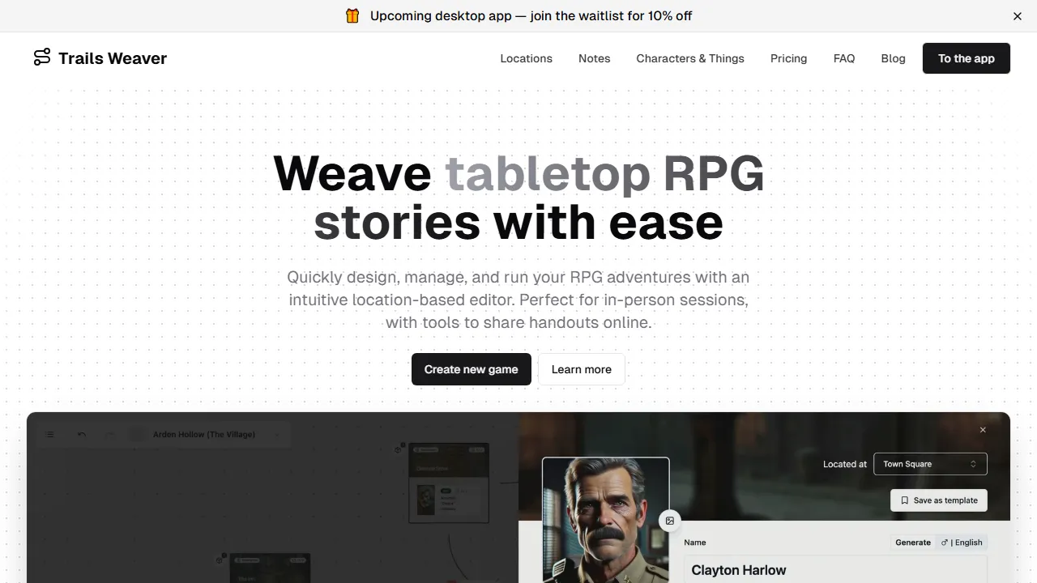Click the undo arrow icon
This screenshot has height=583, width=1037.
click(81, 434)
